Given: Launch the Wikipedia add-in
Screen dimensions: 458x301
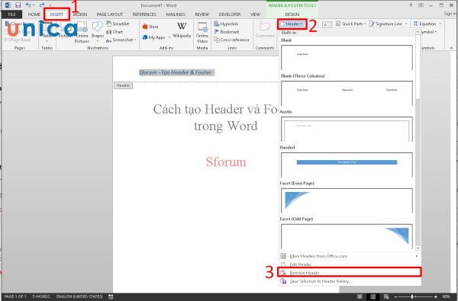Looking at the screenshot, I should (182, 30).
